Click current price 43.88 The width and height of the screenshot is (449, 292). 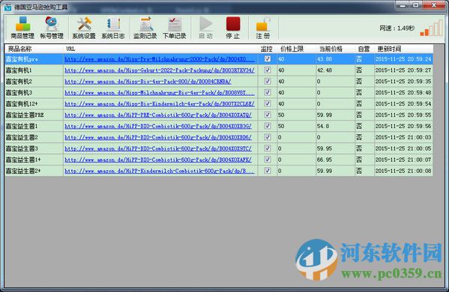coord(325,59)
